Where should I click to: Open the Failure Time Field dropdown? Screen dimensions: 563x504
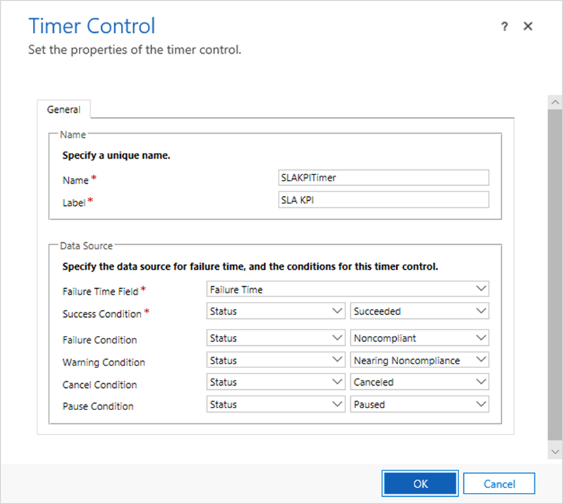[x=348, y=289]
